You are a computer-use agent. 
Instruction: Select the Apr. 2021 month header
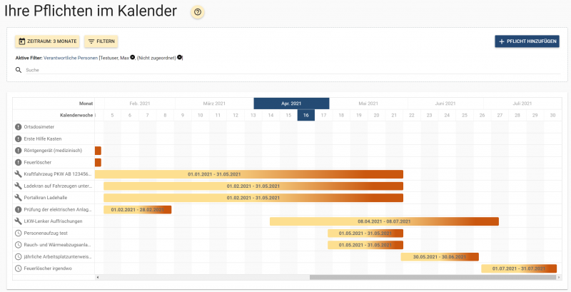pyautogui.click(x=291, y=104)
